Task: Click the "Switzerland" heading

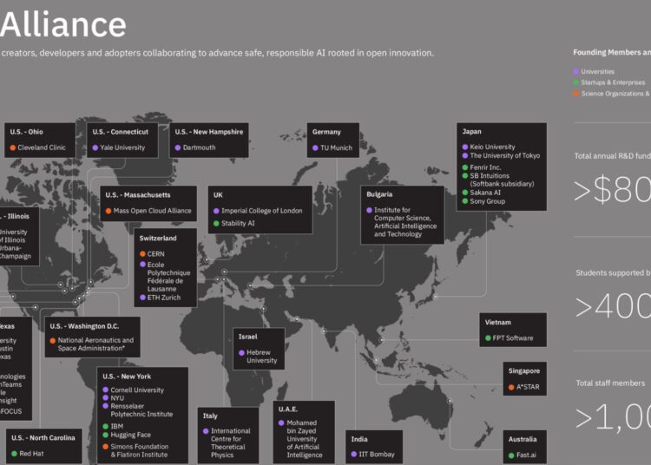Action: click(x=158, y=238)
